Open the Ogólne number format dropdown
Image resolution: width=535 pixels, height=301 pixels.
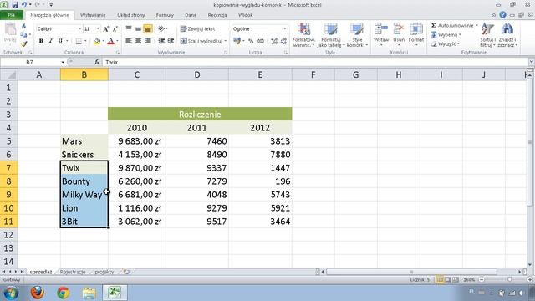coord(284,29)
